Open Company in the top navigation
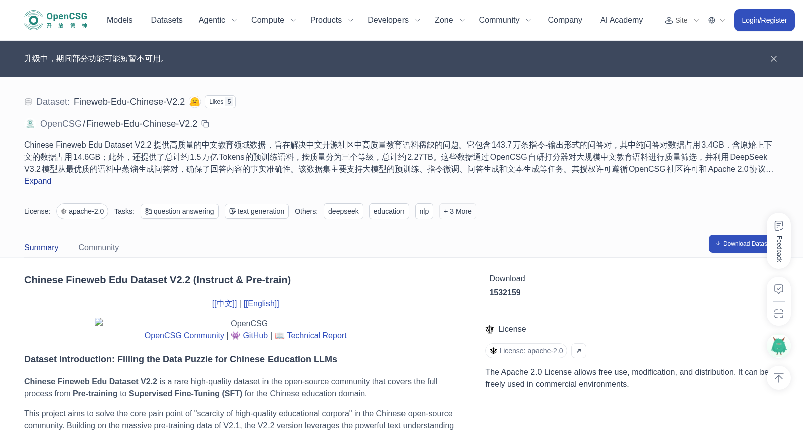Screen dimensions: 803x430 click(565, 20)
